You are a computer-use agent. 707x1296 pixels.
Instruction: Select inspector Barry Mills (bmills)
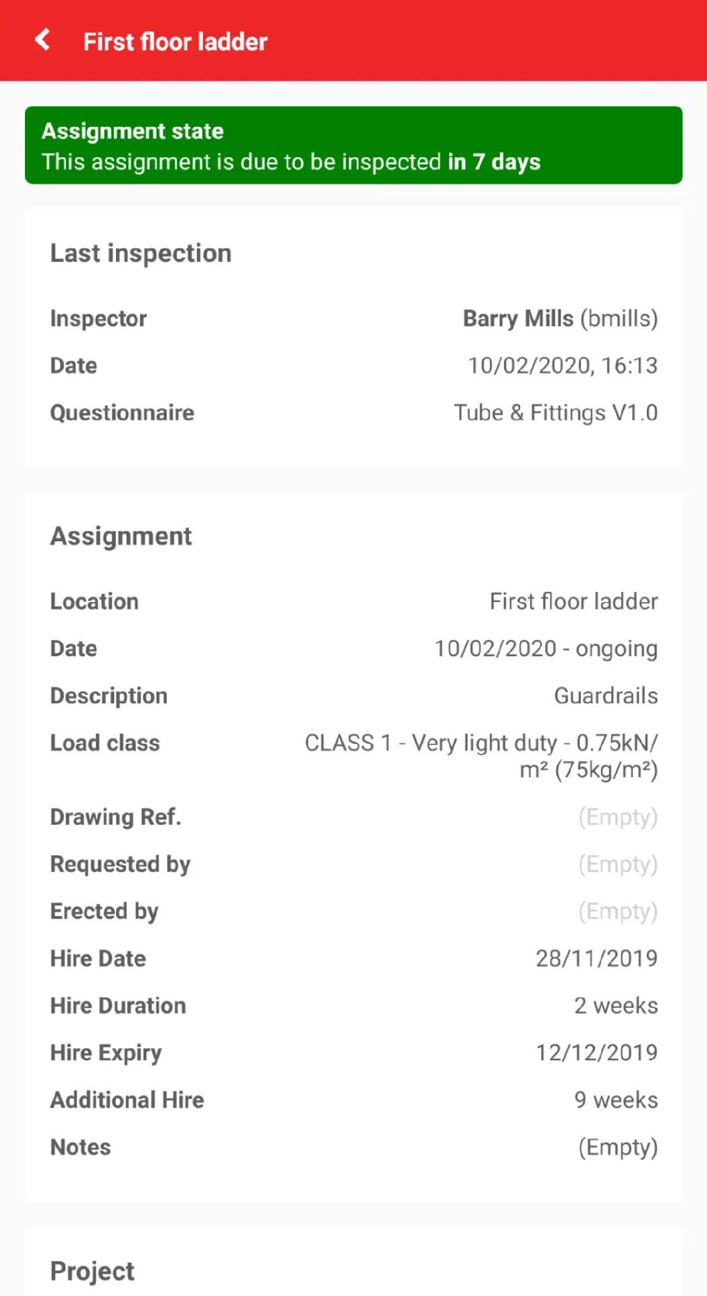[x=560, y=319]
